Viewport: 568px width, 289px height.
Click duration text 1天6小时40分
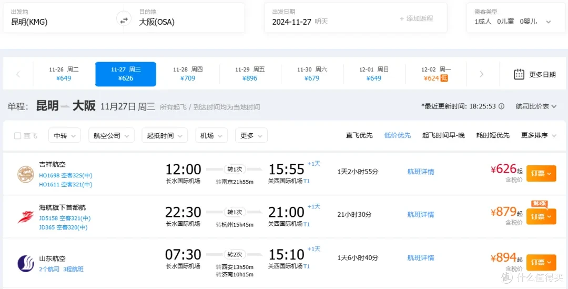tap(358, 258)
